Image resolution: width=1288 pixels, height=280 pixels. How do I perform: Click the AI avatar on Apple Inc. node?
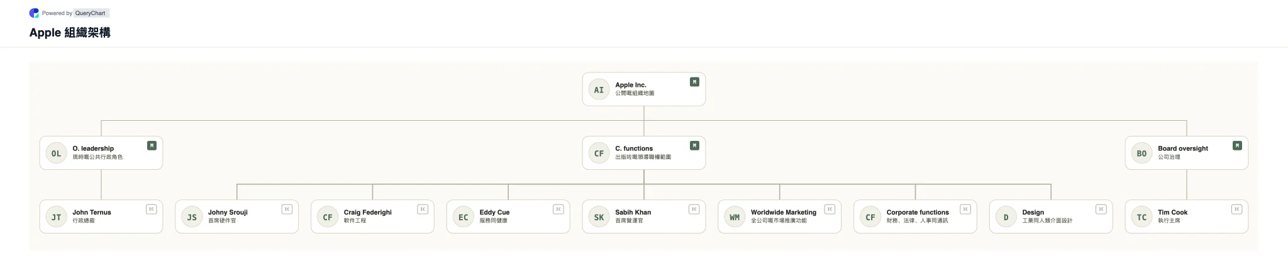click(599, 90)
